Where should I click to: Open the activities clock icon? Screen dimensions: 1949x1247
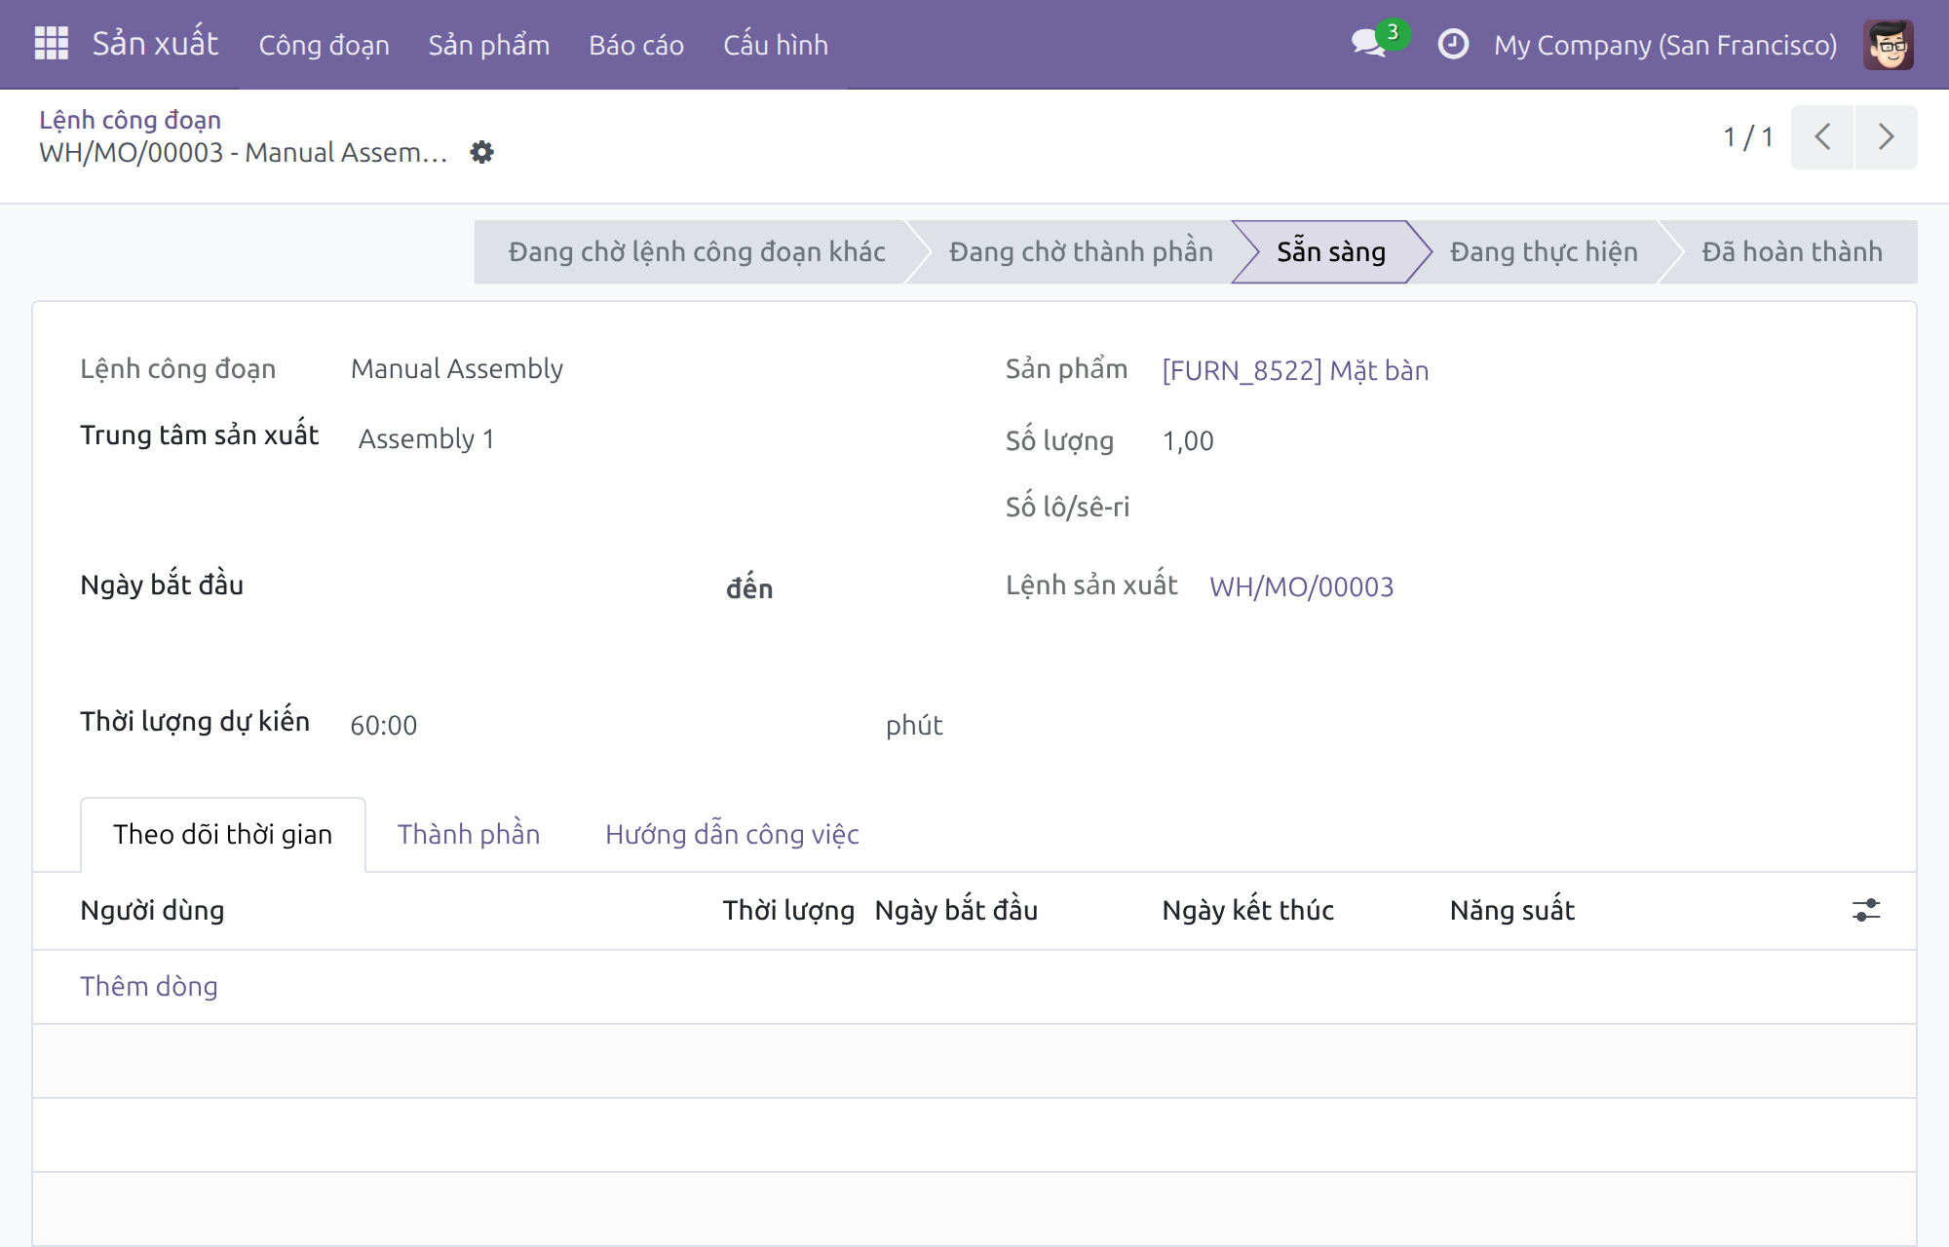click(x=1453, y=44)
